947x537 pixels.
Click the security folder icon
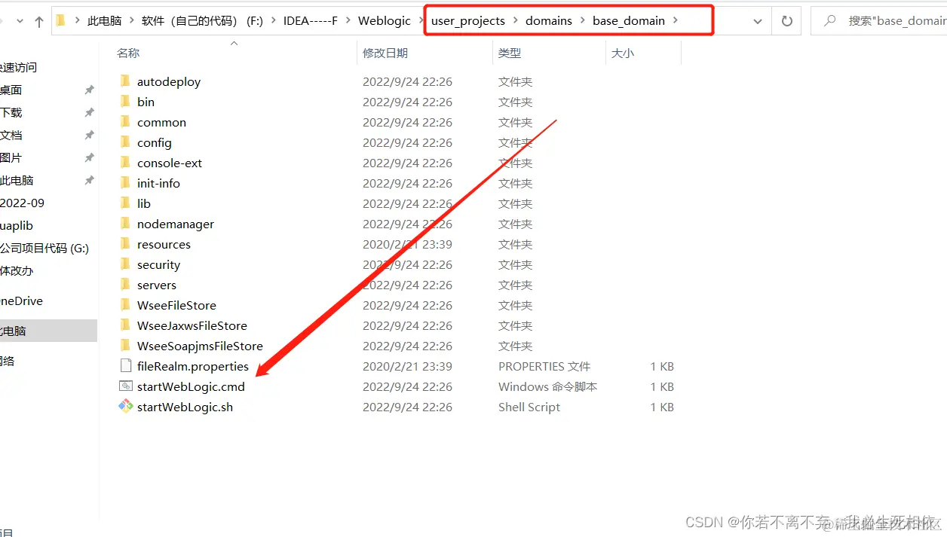[x=125, y=264]
